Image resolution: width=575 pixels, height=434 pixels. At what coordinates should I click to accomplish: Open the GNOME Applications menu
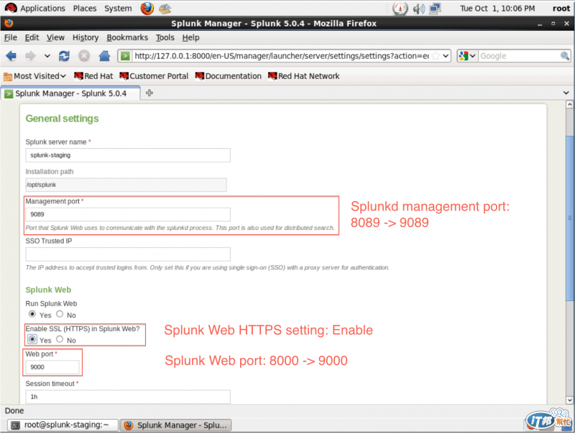(x=34, y=9)
